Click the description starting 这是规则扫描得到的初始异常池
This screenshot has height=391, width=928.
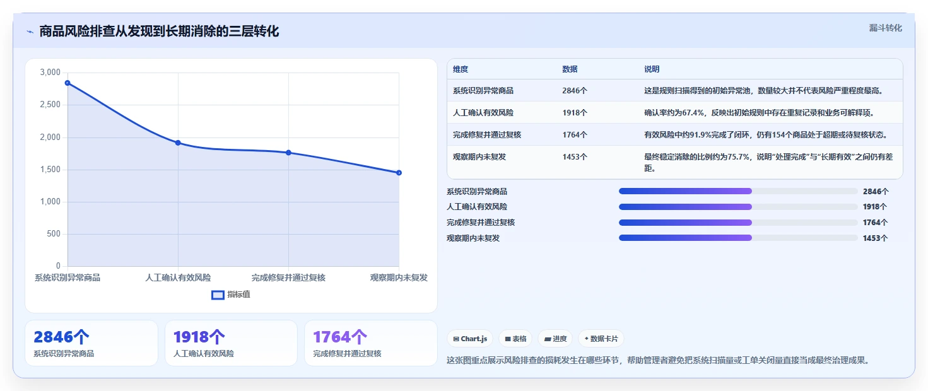click(x=763, y=91)
